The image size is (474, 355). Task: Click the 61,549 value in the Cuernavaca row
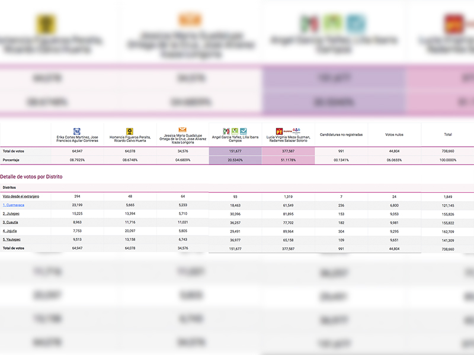click(x=288, y=205)
